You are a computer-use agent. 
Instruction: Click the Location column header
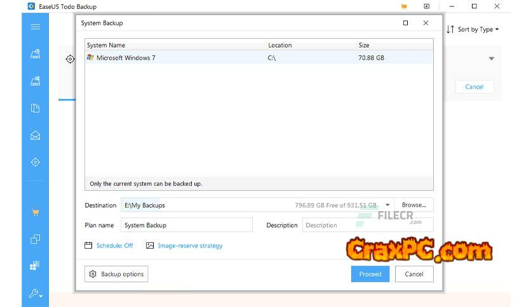(279, 45)
